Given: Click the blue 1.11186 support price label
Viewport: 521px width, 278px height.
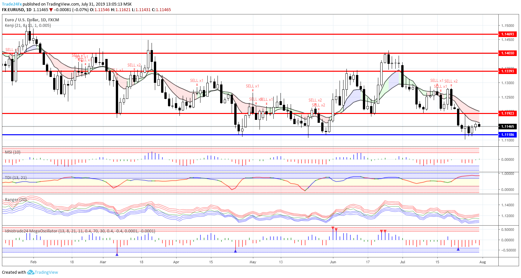Looking at the screenshot, I should [508, 135].
